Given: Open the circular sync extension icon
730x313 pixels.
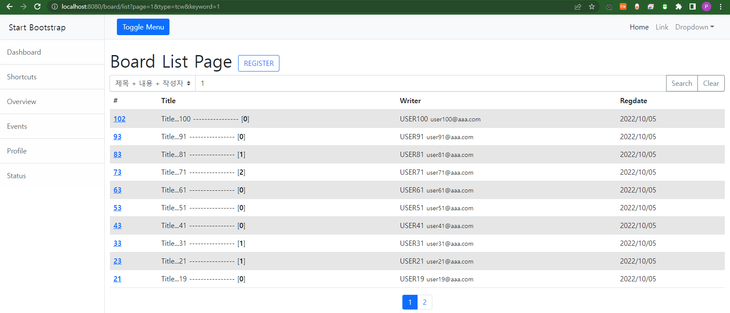Looking at the screenshot, I should tap(609, 7).
